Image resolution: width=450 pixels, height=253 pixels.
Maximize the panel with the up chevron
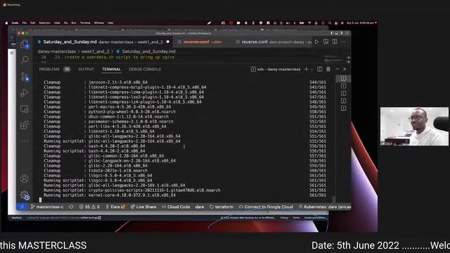[x=337, y=69]
